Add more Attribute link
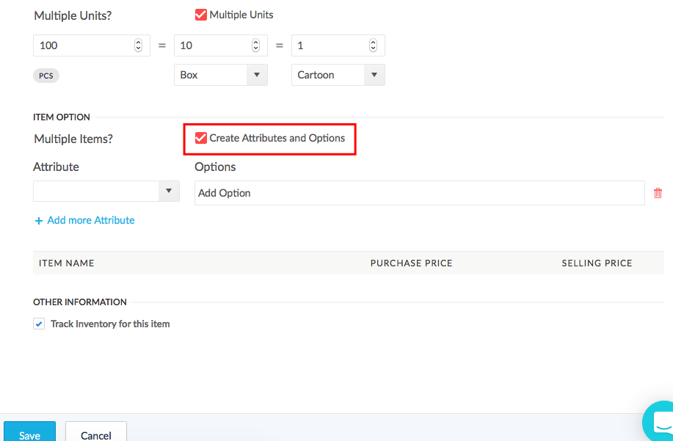 click(90, 220)
